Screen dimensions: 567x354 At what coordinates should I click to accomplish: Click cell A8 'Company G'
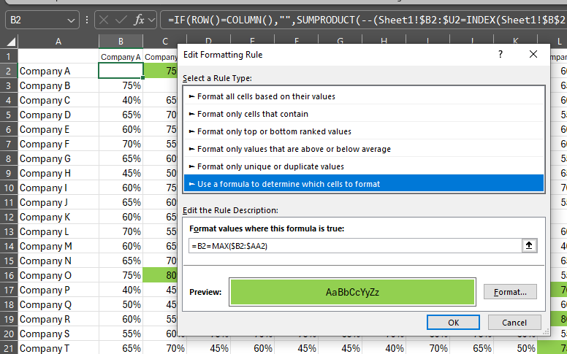click(x=58, y=158)
